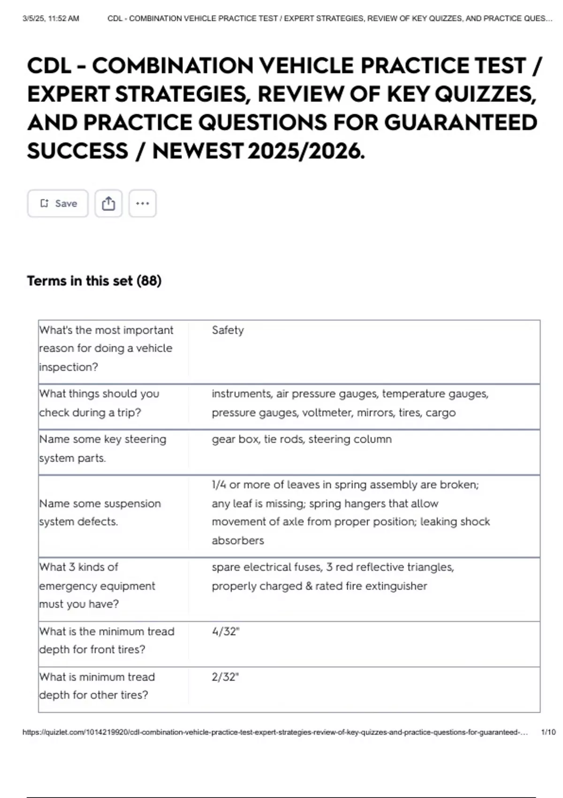Select the 2/32" tread depth answer

[x=226, y=677]
